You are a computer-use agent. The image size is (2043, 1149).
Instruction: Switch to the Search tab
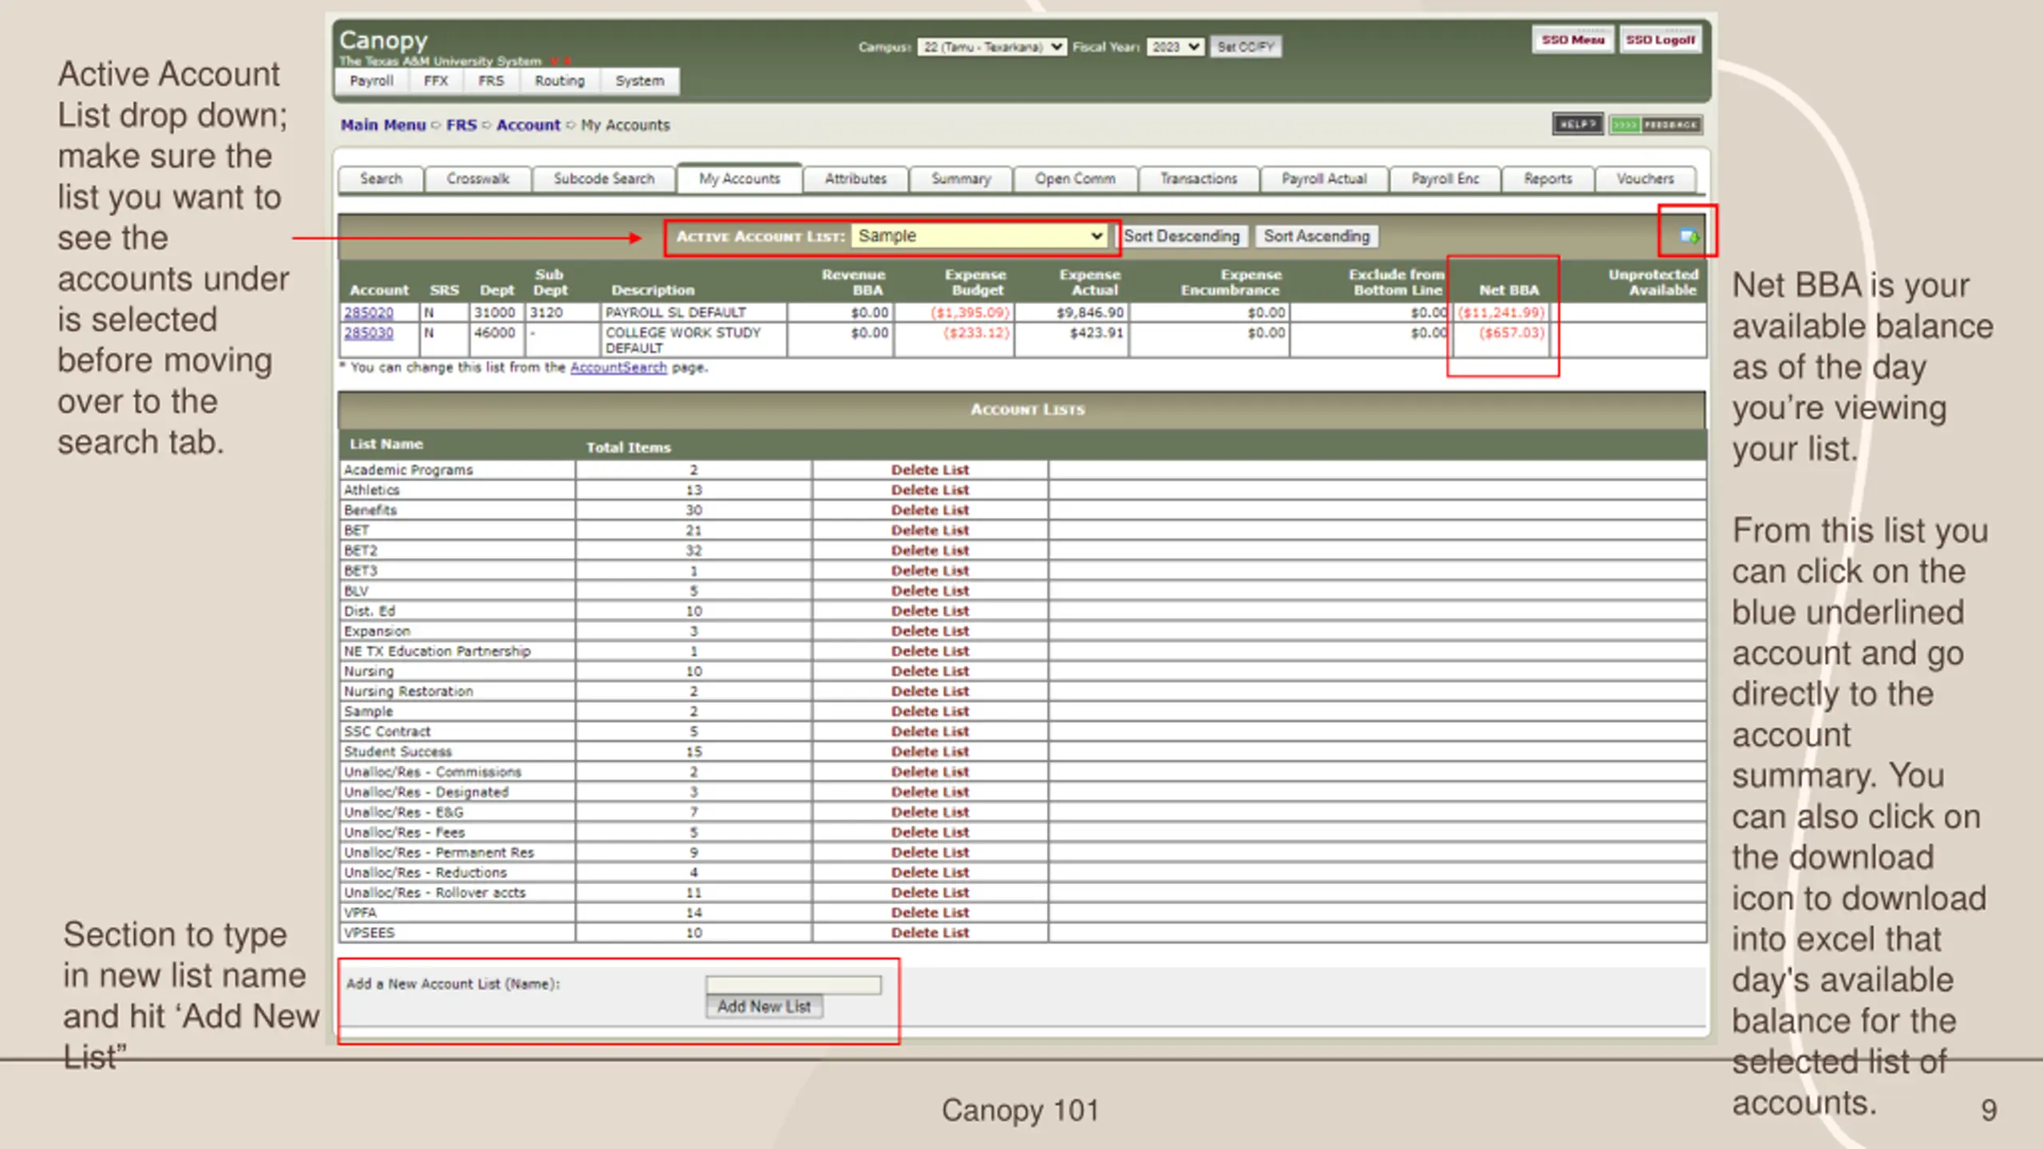tap(381, 179)
